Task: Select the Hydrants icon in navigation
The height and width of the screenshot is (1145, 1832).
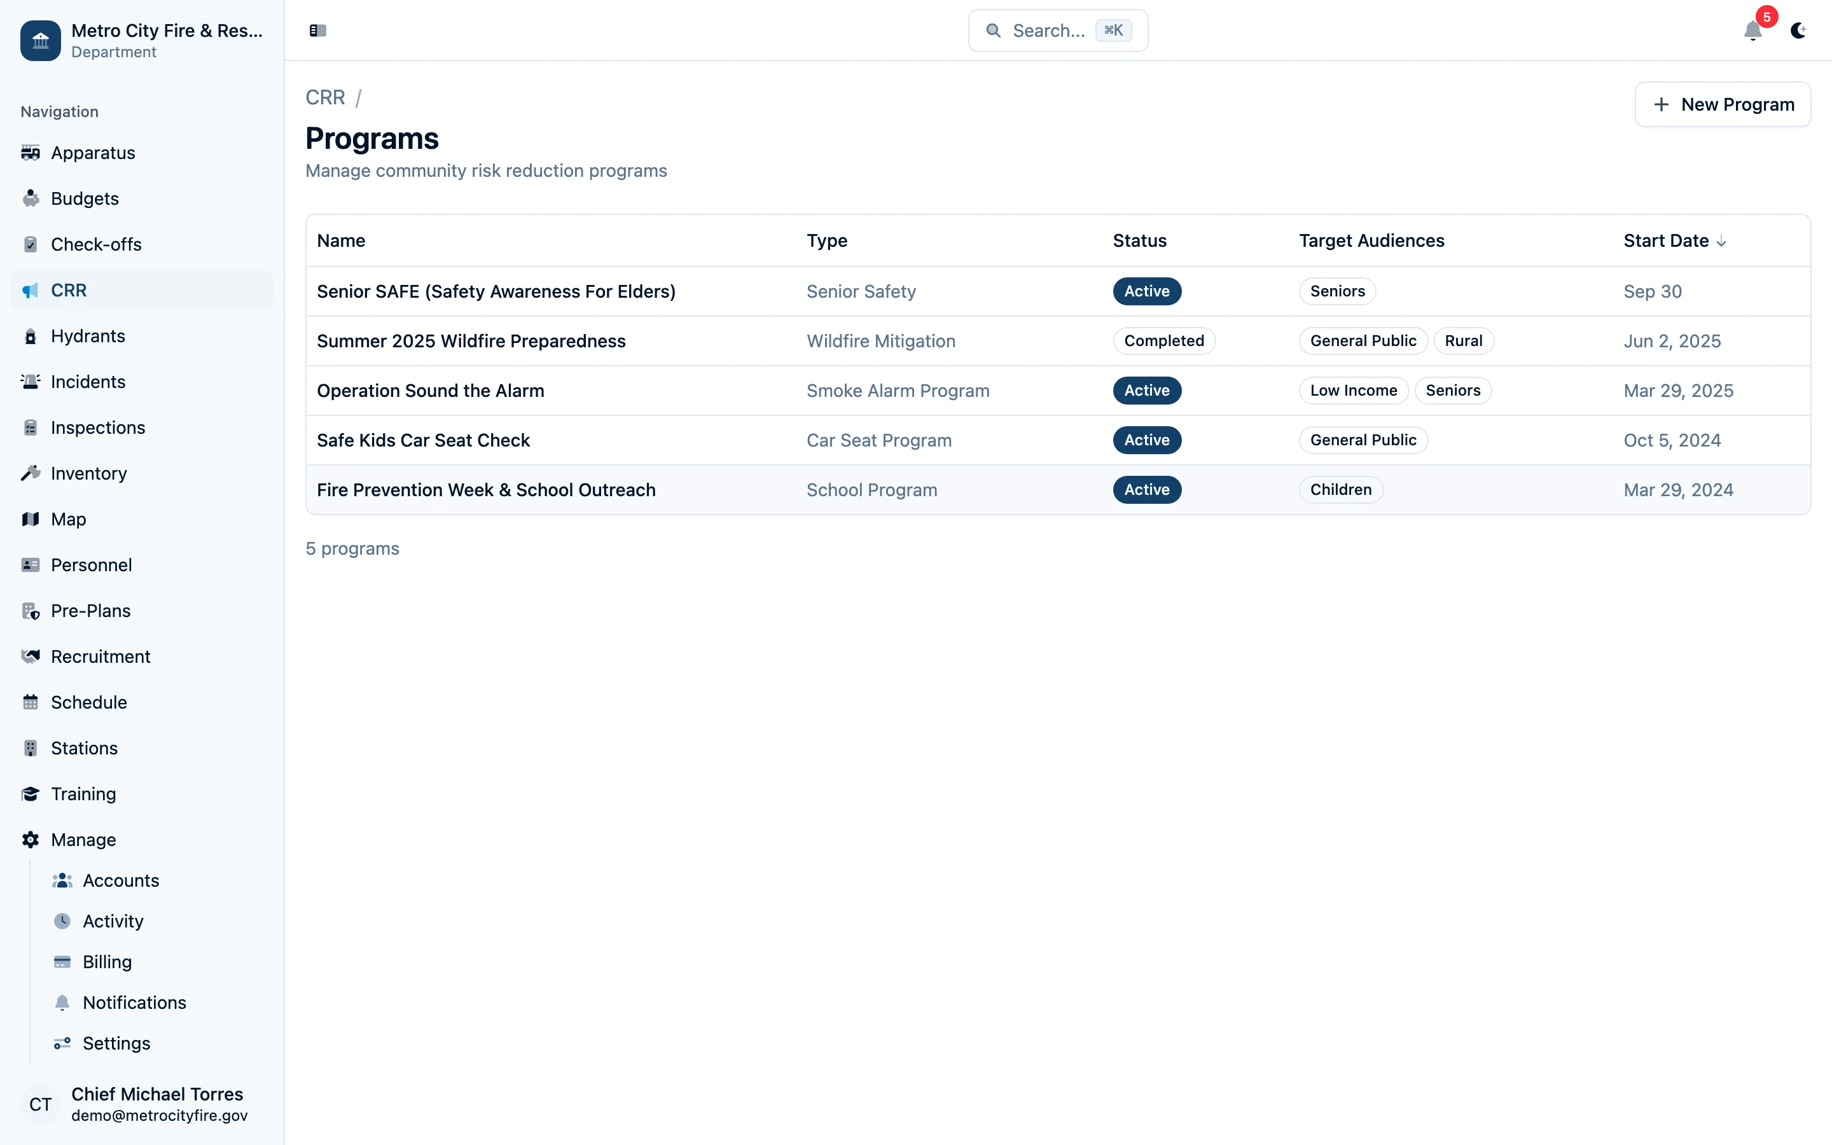Action: (x=31, y=335)
